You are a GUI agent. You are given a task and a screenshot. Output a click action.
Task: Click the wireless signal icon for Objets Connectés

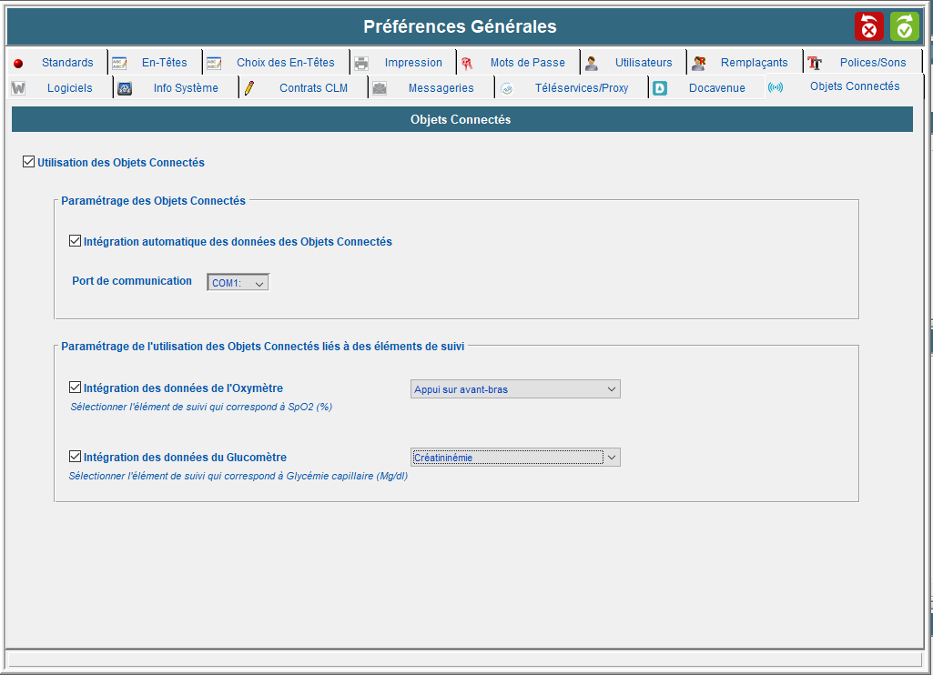tap(776, 87)
